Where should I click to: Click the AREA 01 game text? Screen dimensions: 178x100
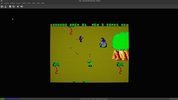78,25
